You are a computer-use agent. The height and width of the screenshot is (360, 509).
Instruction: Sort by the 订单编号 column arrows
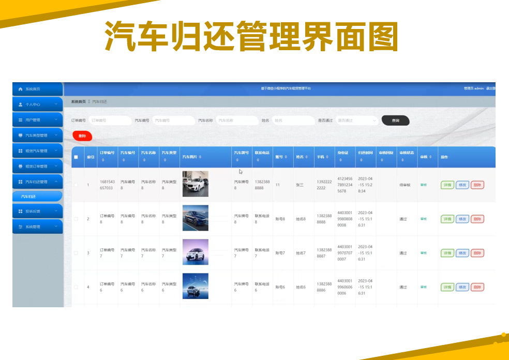coord(103,160)
